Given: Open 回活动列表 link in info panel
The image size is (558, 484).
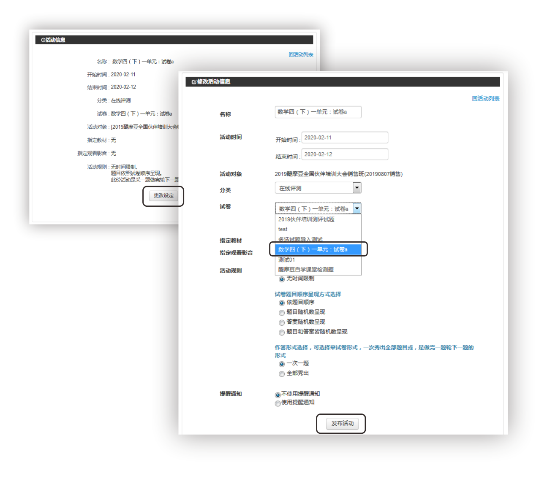Looking at the screenshot, I should click(301, 55).
